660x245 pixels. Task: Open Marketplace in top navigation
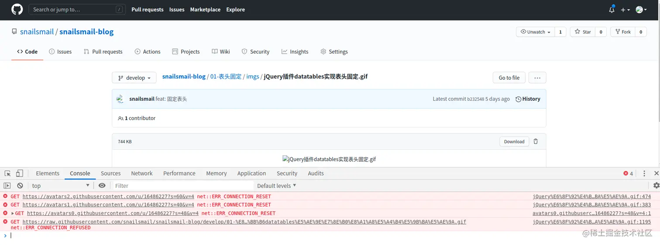pyautogui.click(x=205, y=10)
